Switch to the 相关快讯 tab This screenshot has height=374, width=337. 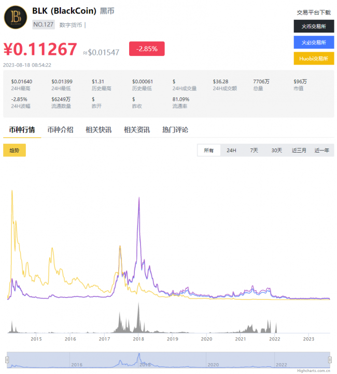click(x=99, y=130)
